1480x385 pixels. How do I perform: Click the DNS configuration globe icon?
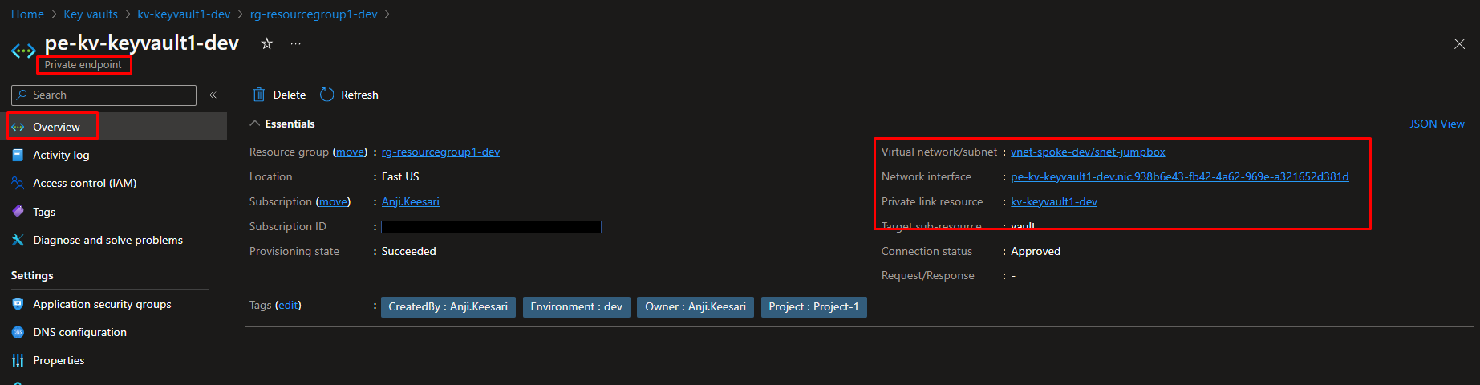click(18, 332)
